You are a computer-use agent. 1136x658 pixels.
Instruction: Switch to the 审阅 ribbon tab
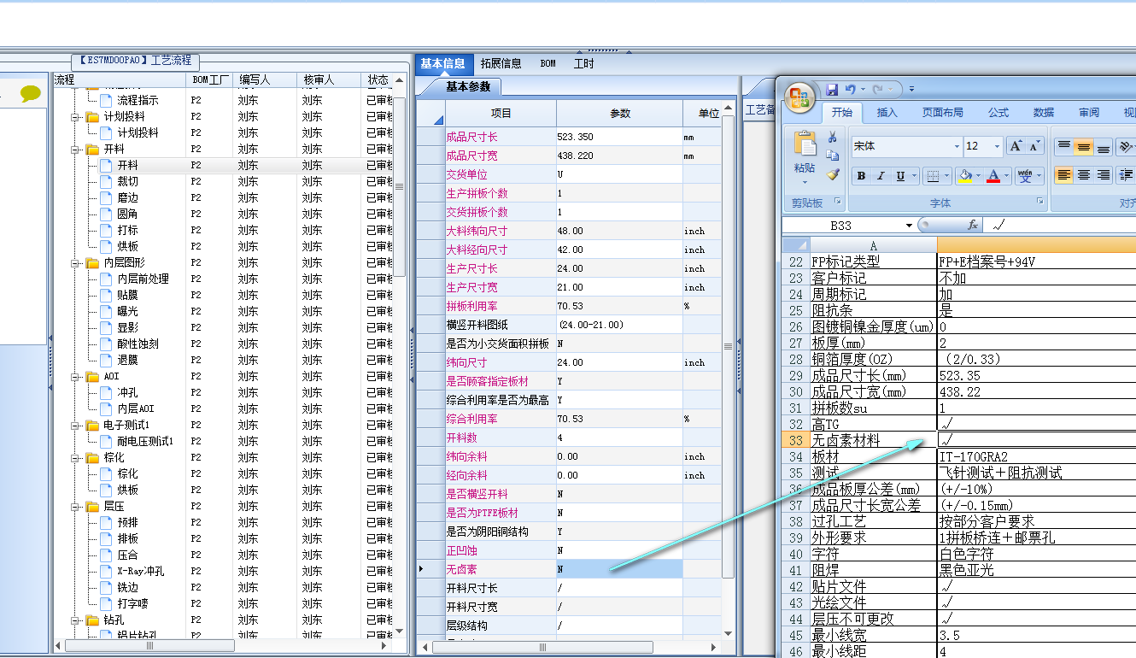click(x=1089, y=112)
